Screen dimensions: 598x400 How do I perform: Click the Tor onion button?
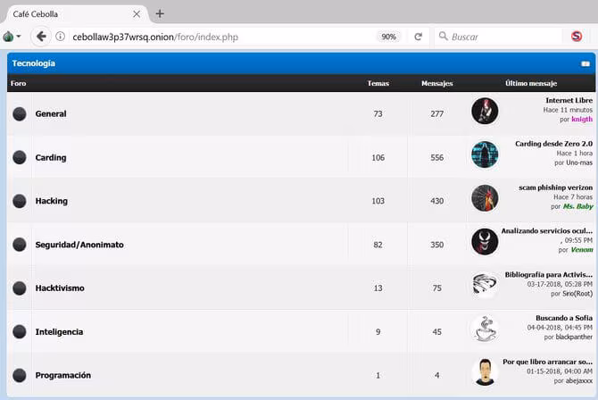[x=8, y=37]
